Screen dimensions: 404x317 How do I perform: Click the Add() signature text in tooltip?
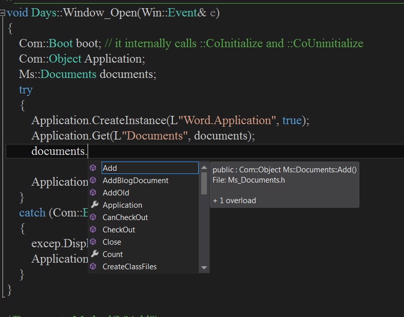[x=284, y=170]
